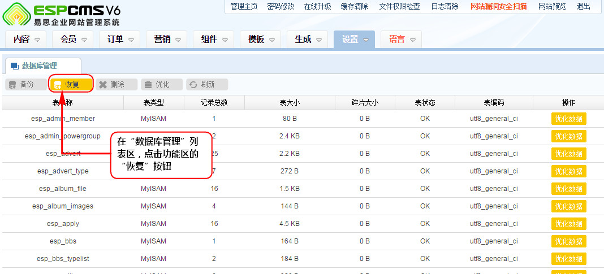
Task: Click the 备份 toolbar button
Action: coord(26,85)
